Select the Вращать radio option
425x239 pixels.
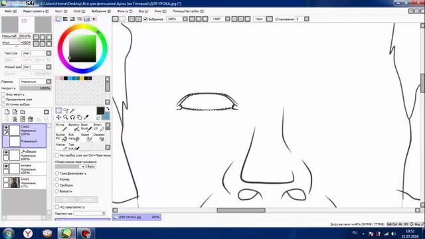57,191
